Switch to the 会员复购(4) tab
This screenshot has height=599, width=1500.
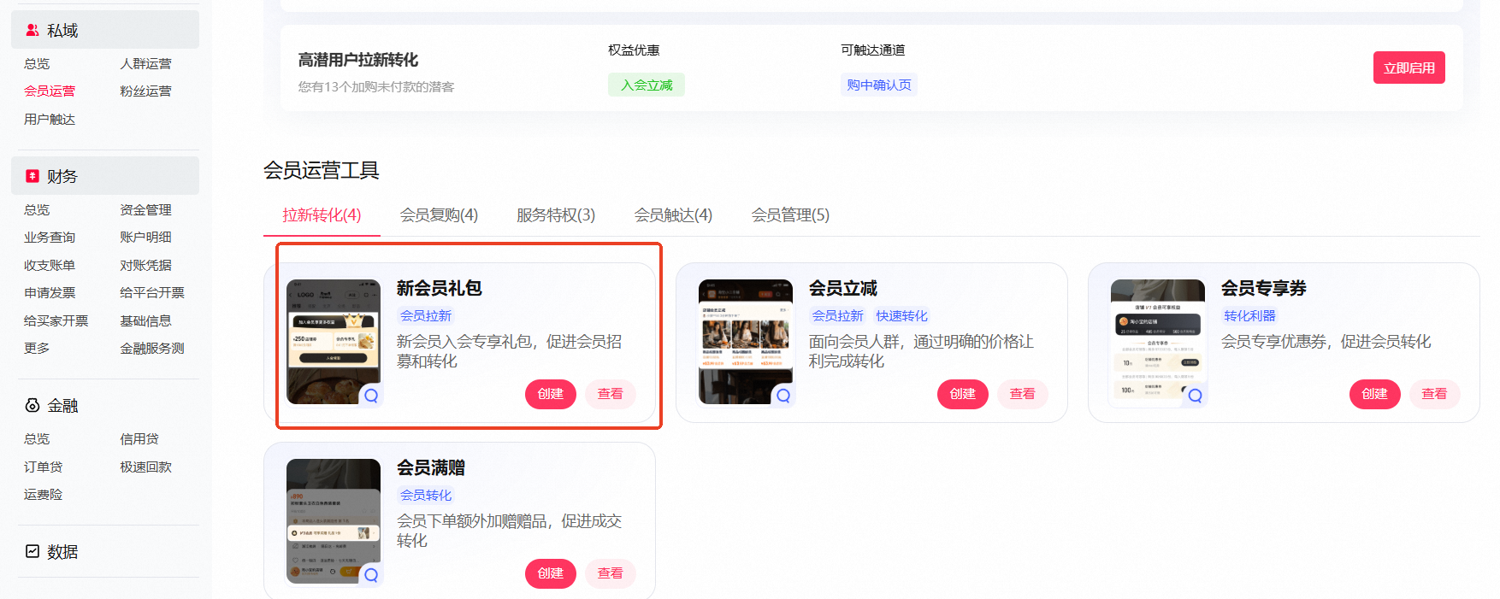coord(439,215)
